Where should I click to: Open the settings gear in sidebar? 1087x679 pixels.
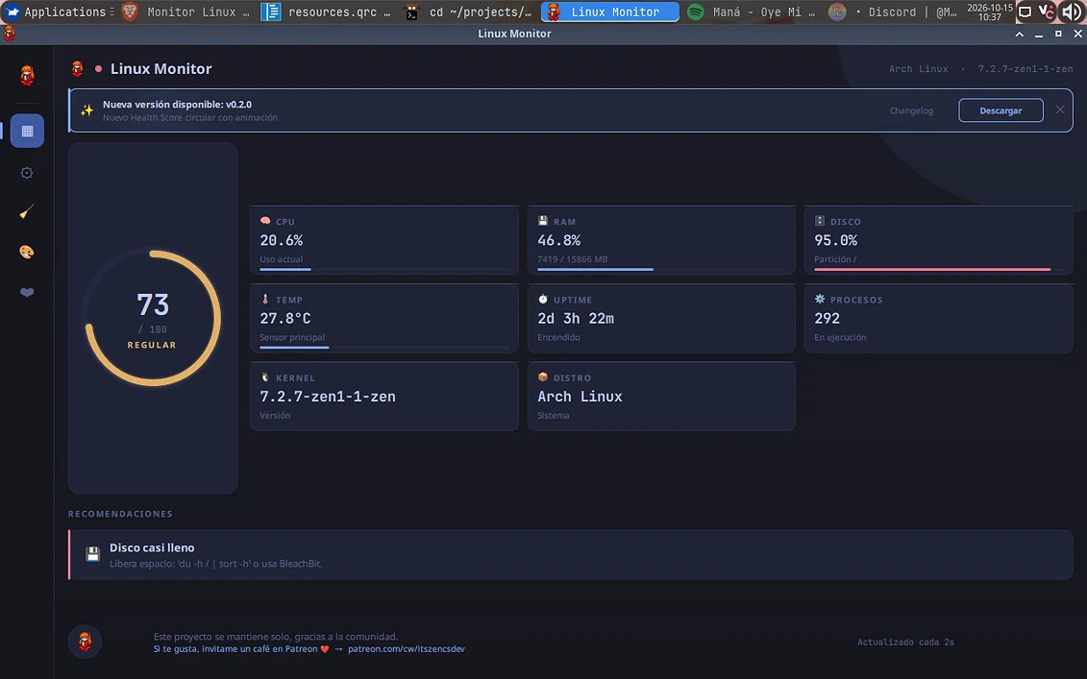(x=27, y=173)
